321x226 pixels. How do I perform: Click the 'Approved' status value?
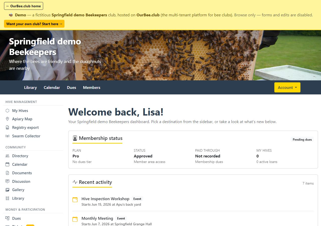coord(143,156)
